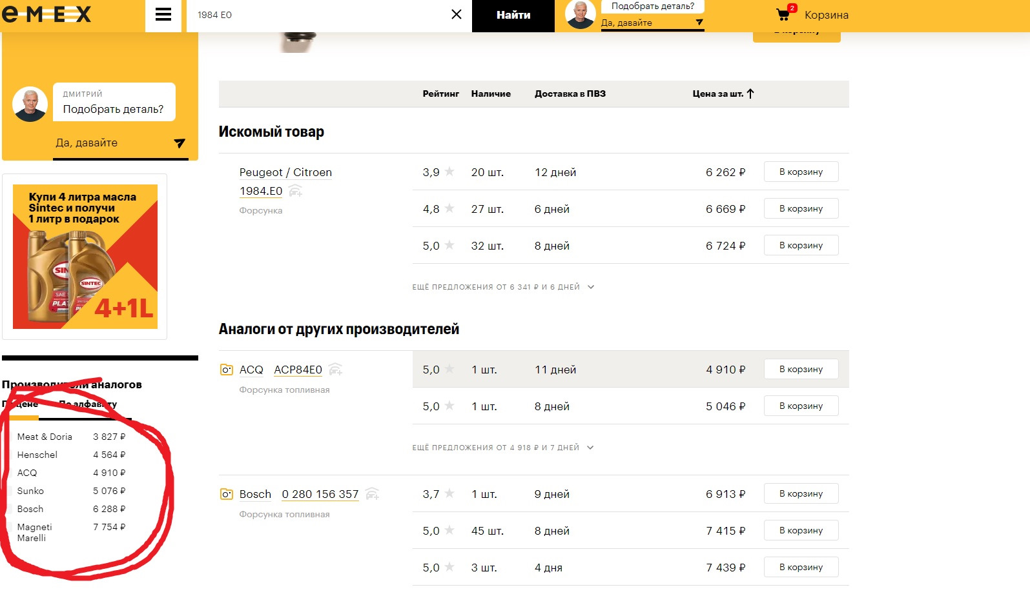Add 1984.E0 to garage via the car icon
The height and width of the screenshot is (594, 1030).
295,191
